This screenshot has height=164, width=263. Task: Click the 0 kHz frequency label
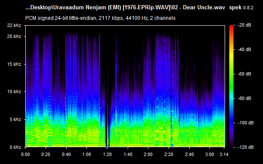(x=15, y=147)
